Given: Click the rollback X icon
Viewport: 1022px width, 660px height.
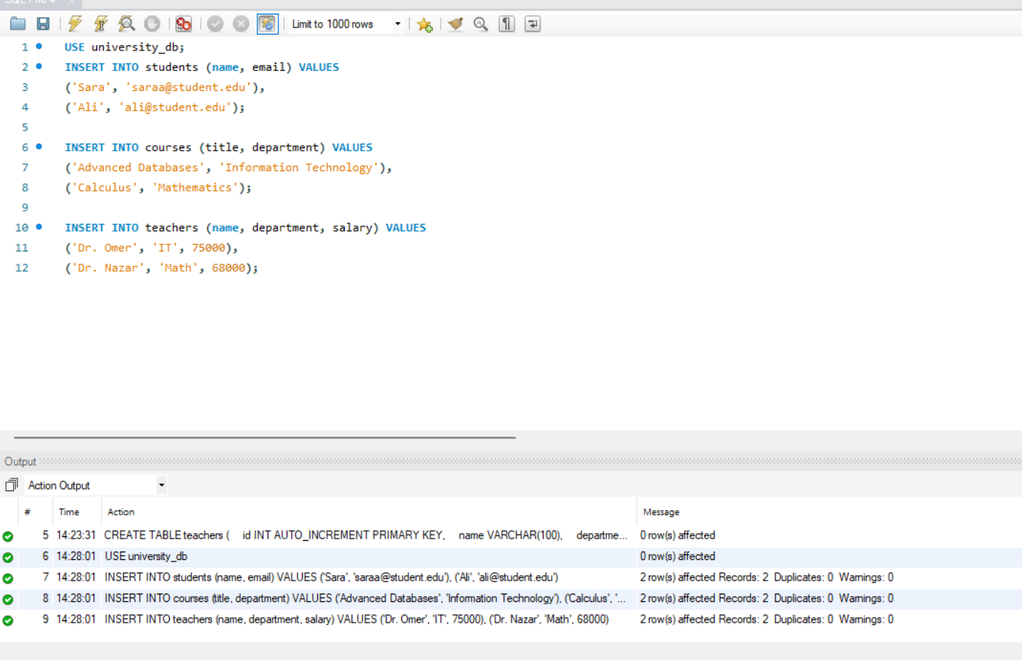Looking at the screenshot, I should 242,24.
